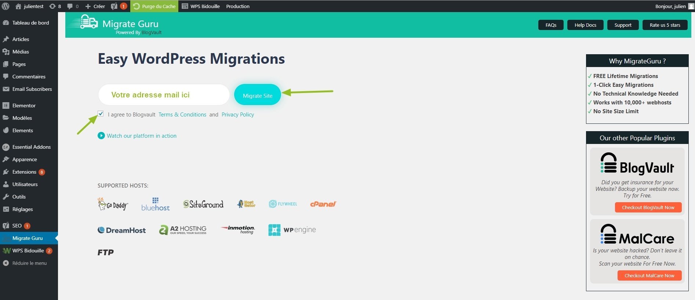The image size is (695, 300).
Task: Click the Réglages settings icon
Action: (6, 209)
